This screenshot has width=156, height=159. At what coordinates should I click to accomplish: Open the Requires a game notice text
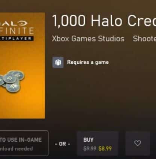click(x=88, y=62)
